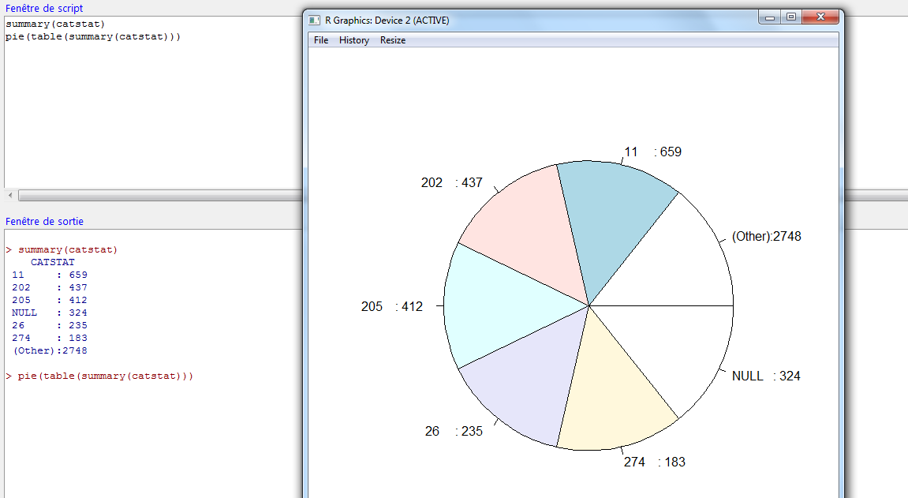Click the '205 : 412' row in output
Screen dimensions: 908x498
point(50,300)
